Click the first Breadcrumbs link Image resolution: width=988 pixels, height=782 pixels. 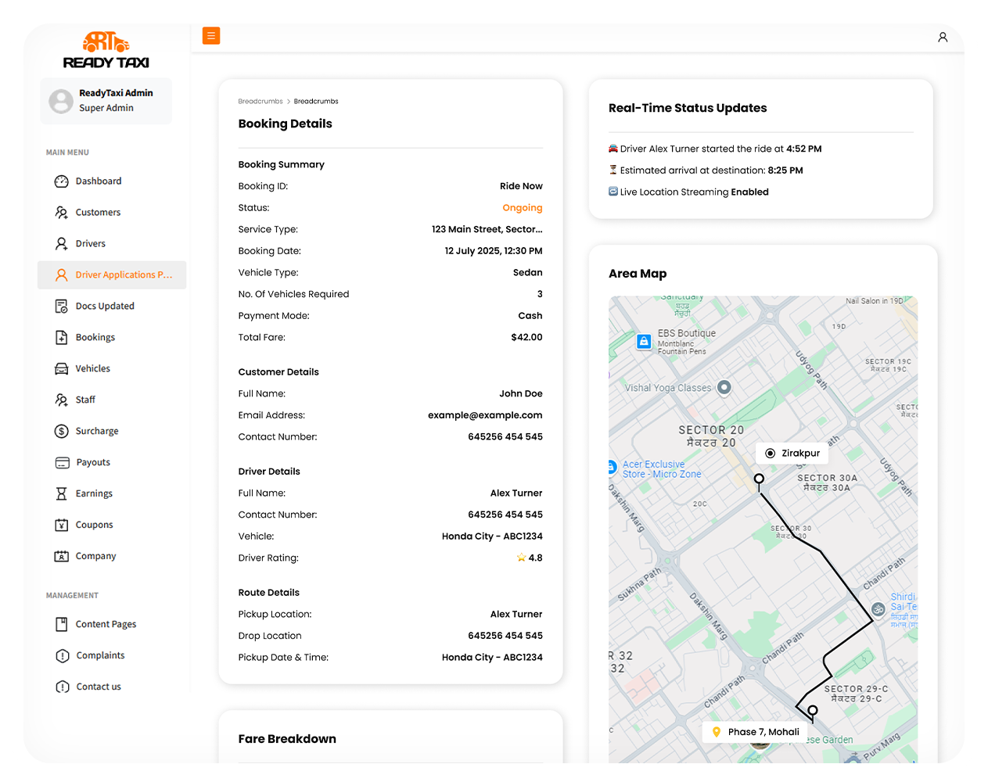[x=260, y=102]
